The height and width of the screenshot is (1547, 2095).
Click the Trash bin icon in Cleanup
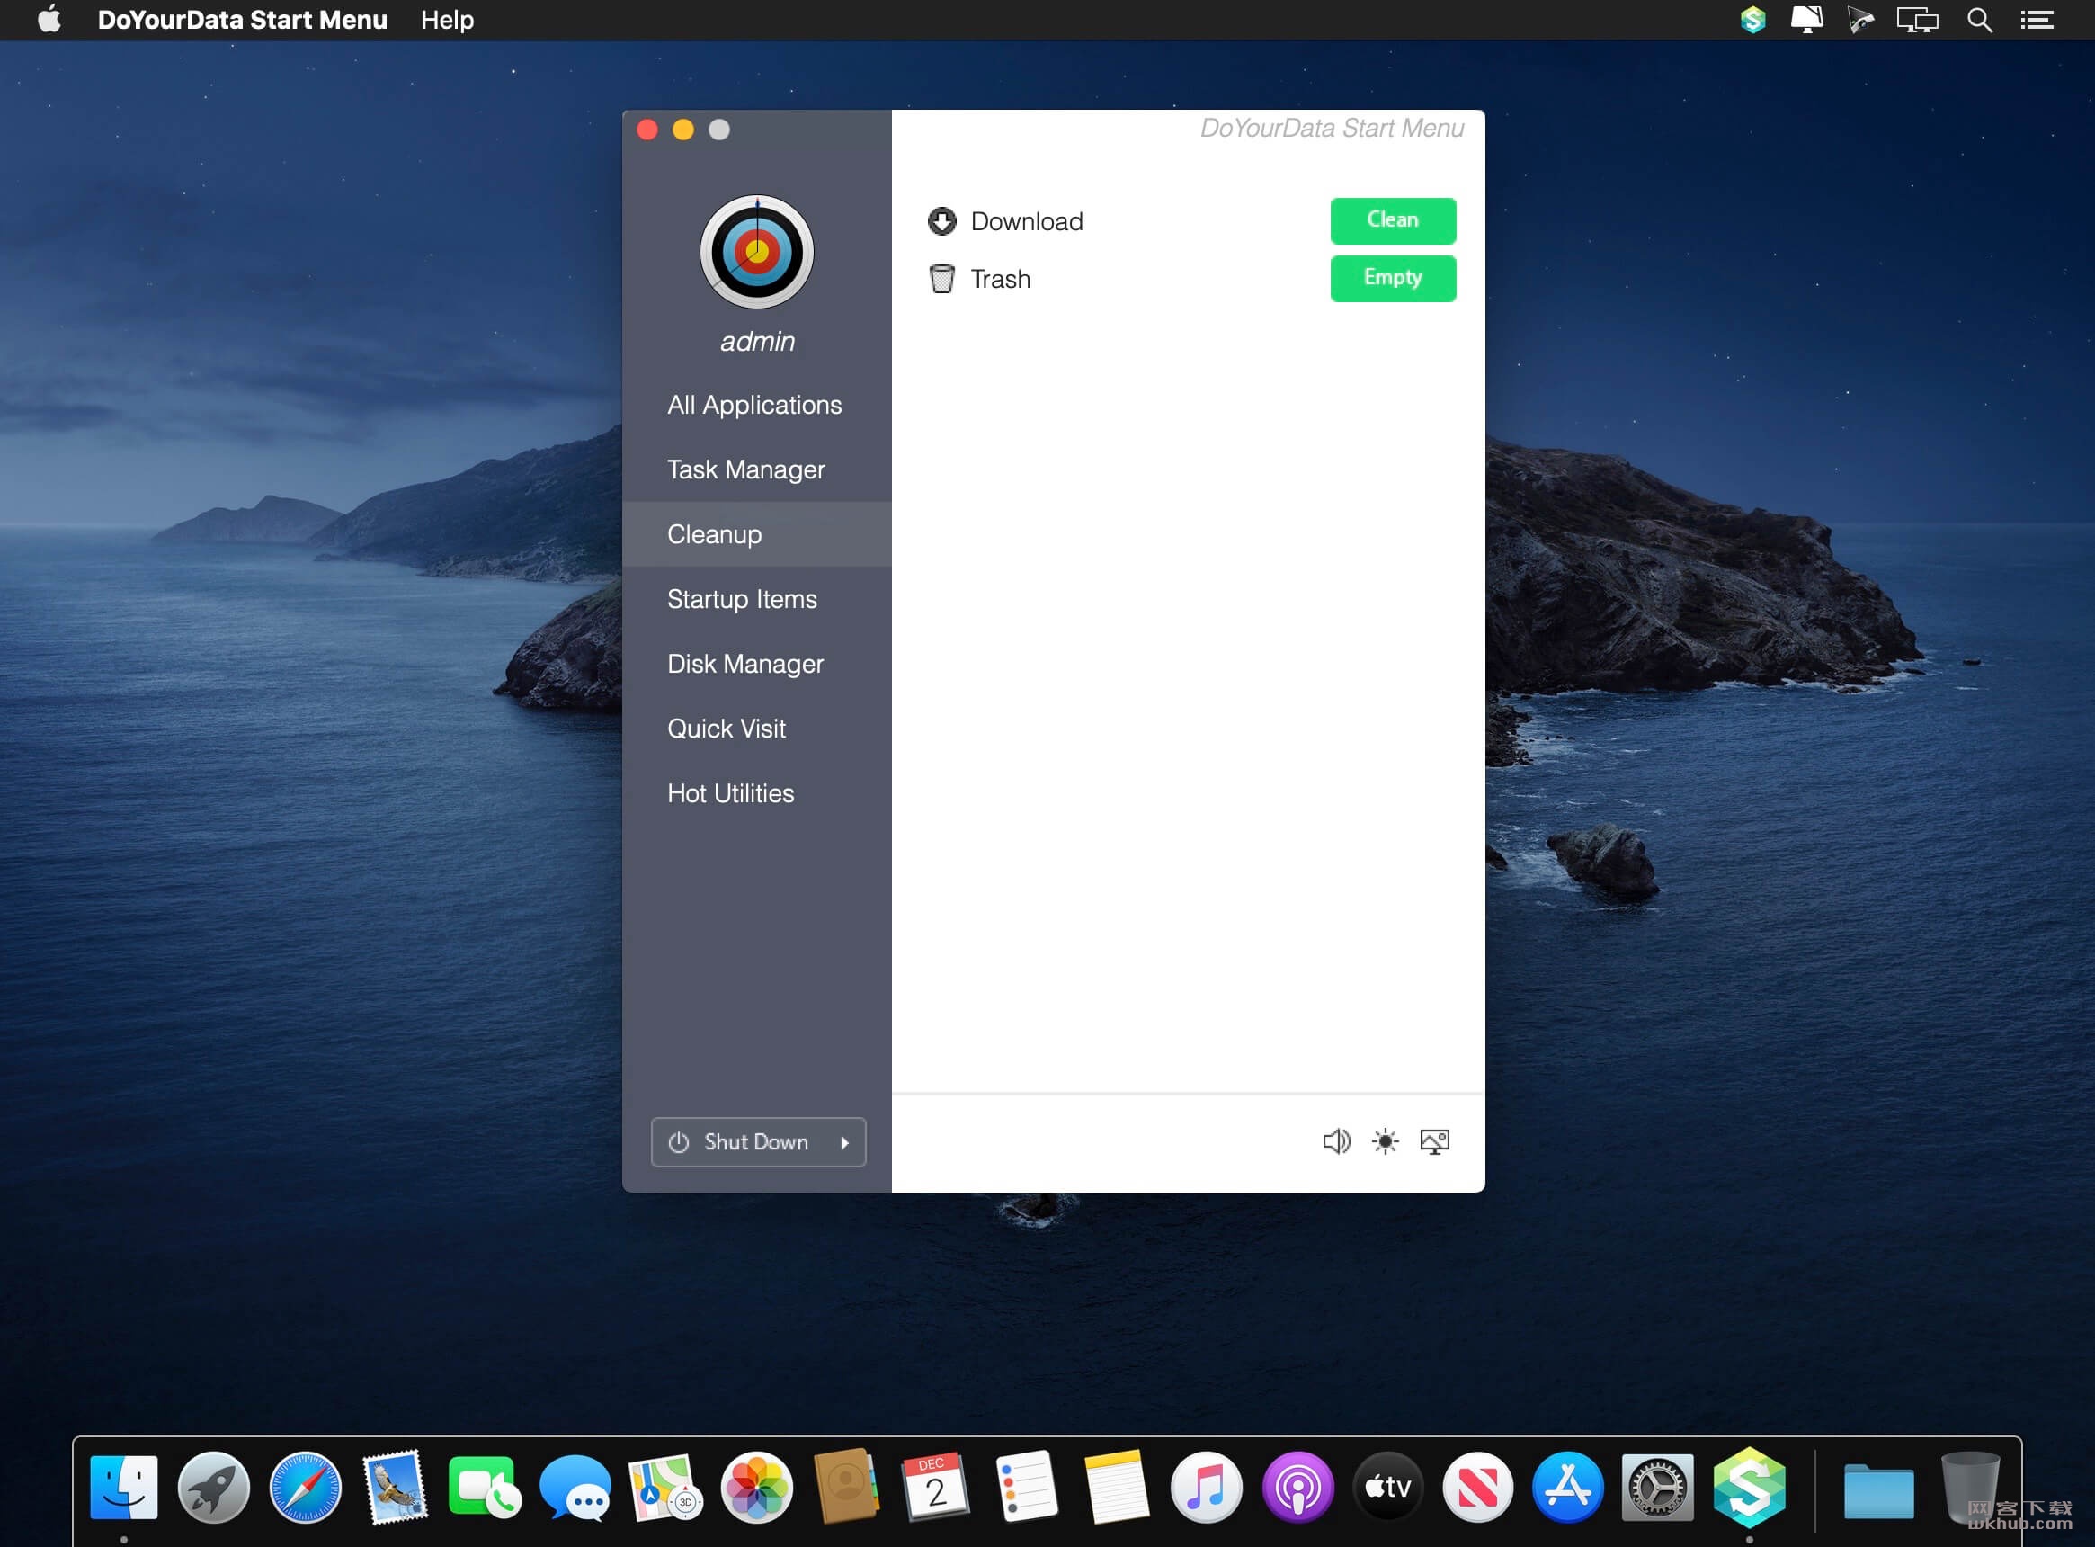coord(941,278)
